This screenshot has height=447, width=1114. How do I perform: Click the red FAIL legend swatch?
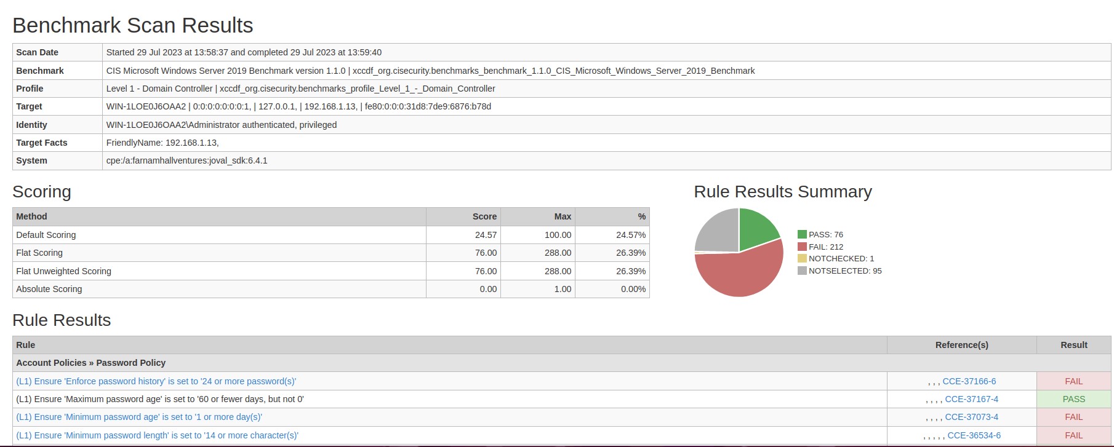pos(802,247)
